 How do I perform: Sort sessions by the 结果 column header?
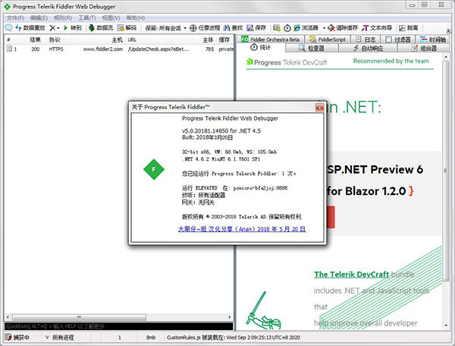coord(35,39)
